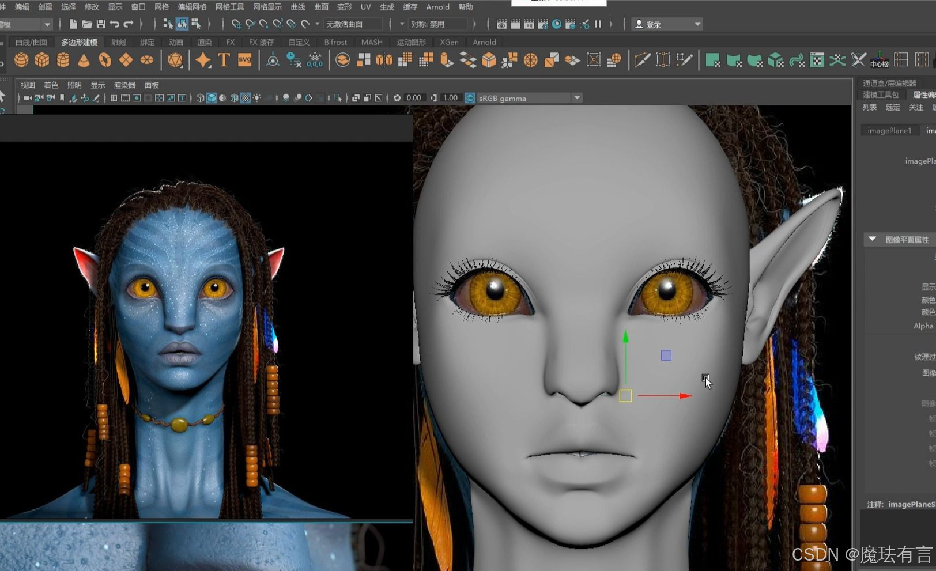Click the mirror geometry shelf icon
Viewport: 936px width, 571px height.
384,60
